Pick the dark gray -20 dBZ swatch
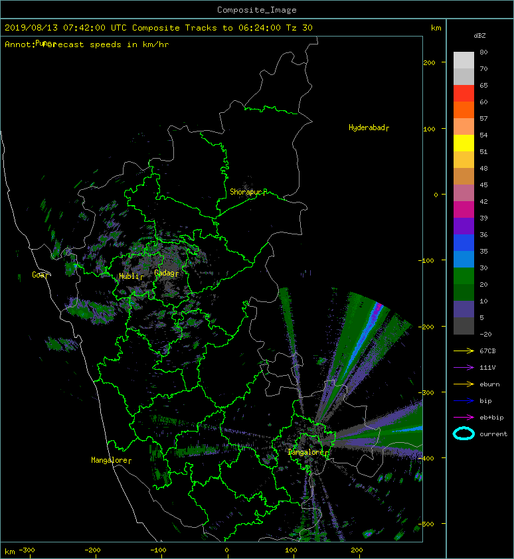514x559 pixels. click(464, 326)
